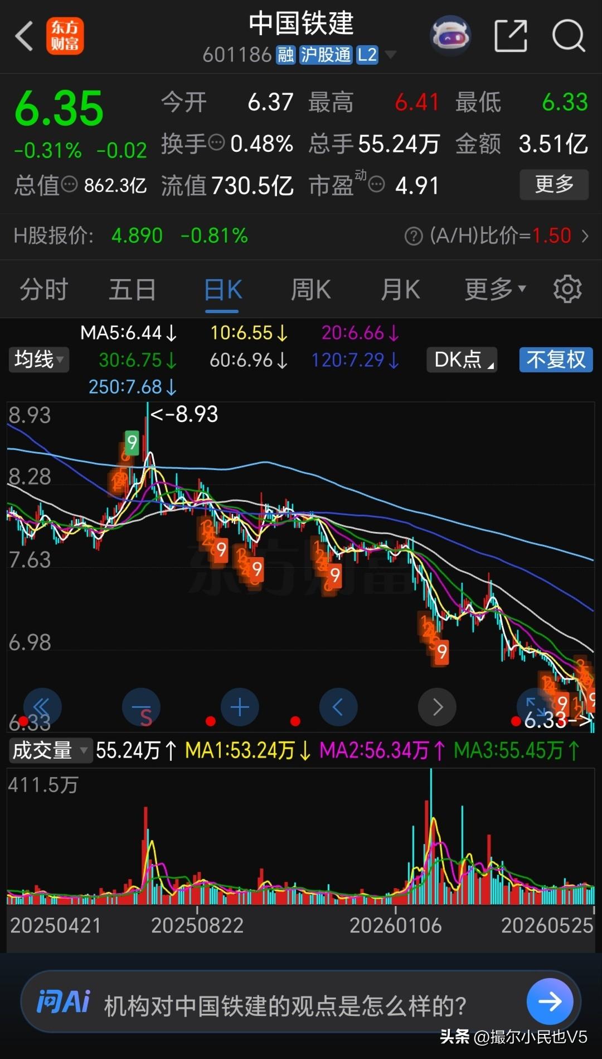602x1059 pixels.
Task: Open the 均线 indicator dropdown
Action: (x=39, y=360)
